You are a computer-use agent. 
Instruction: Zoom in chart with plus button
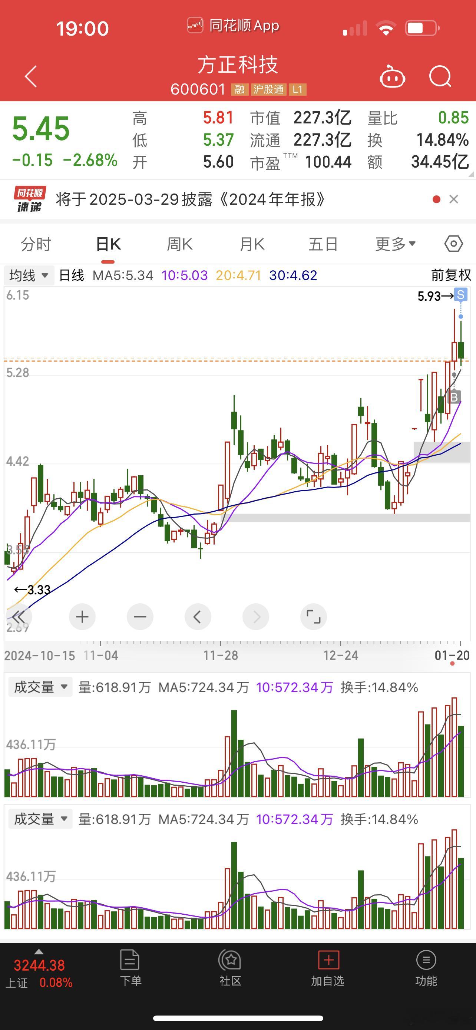[82, 617]
